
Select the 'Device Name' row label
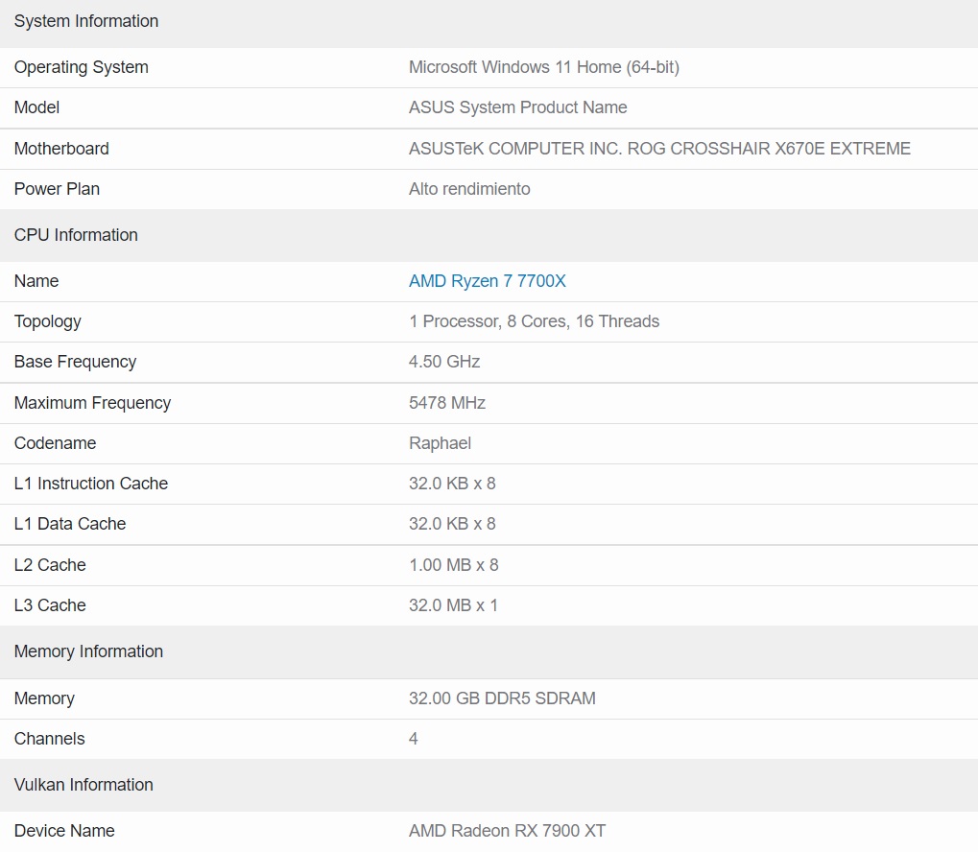[64, 831]
